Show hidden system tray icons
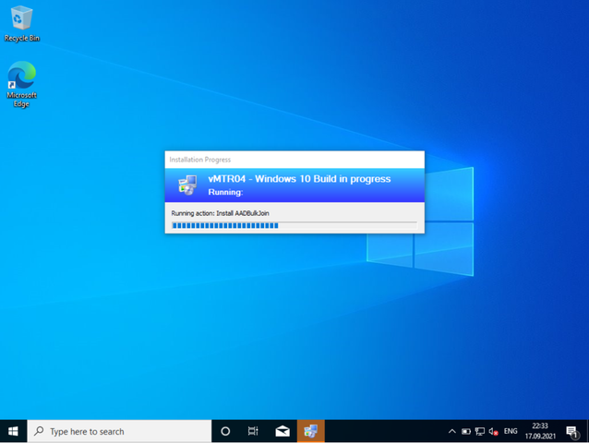This screenshot has height=443, width=589. (452, 431)
